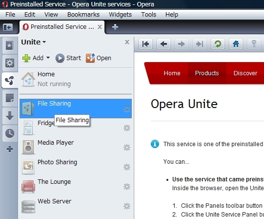Select the Photo Sharing service
Image resolution: width=264 pixels, height=219 pixels.
click(x=76, y=167)
